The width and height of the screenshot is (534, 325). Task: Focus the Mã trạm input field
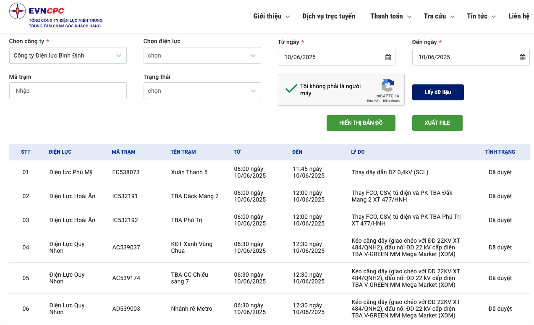68,91
